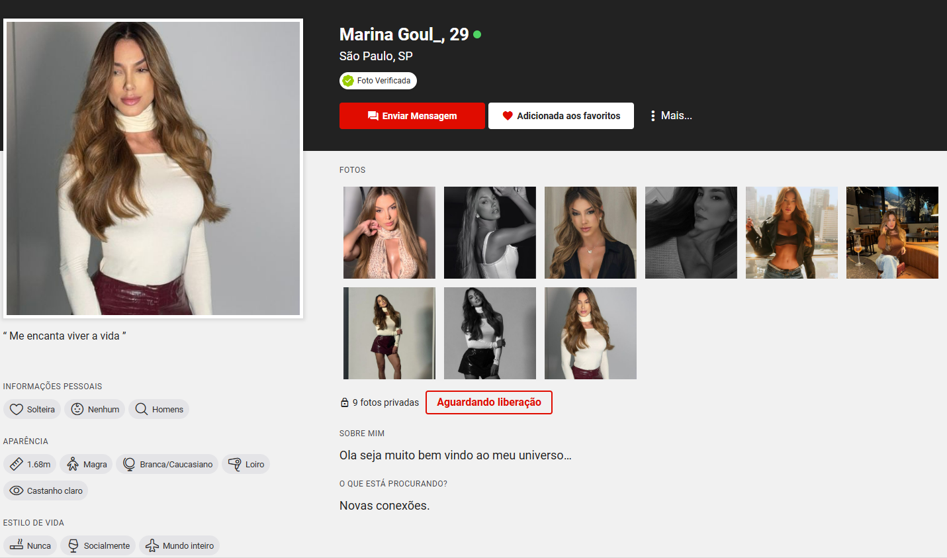Click the green Foto Verificada checkmark badge

tap(349, 81)
